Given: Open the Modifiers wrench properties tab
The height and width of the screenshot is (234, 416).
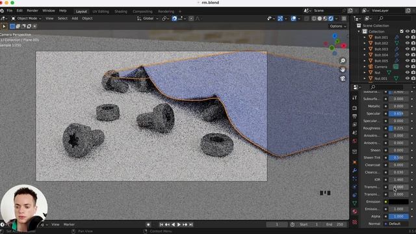Looking at the screenshot, I should tap(355, 170).
